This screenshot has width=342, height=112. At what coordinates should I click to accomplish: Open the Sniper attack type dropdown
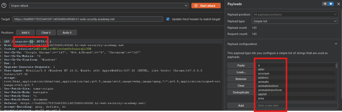(x=99, y=5)
